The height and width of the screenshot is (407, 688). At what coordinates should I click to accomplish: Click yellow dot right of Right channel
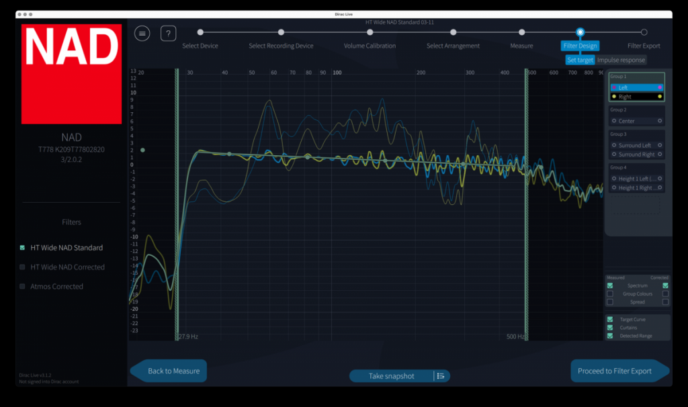click(660, 97)
